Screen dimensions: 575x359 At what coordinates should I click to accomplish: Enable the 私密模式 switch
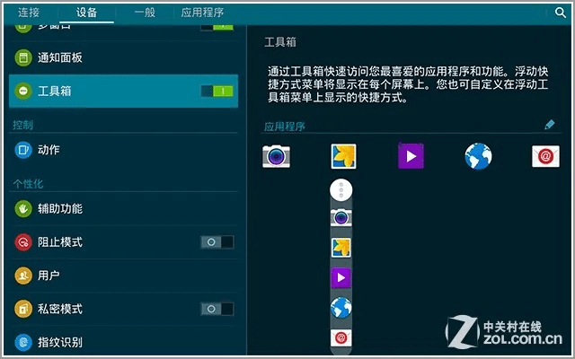[217, 309]
